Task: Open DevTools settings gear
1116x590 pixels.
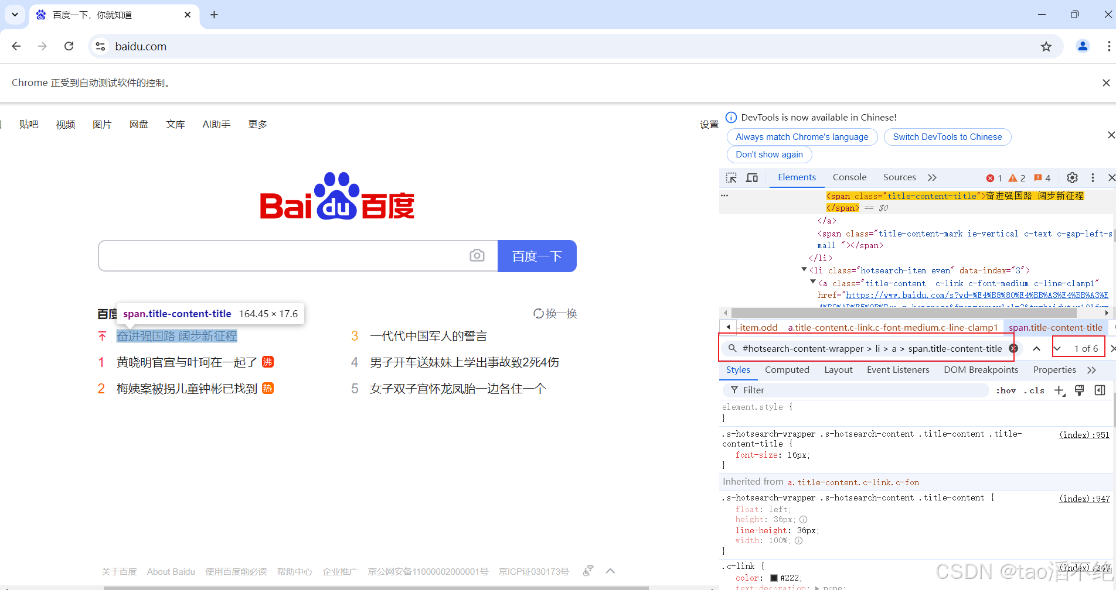Action: 1072,177
